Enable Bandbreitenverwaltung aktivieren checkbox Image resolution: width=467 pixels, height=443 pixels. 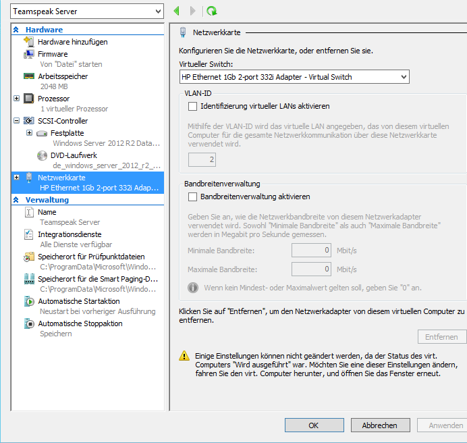[192, 197]
